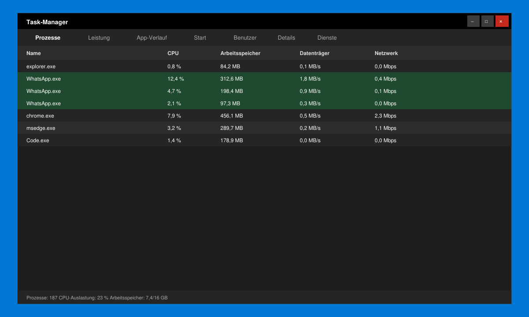Viewport: 529px width, 317px height.
Task: Click the 198,4 MB memory value
Action: pyautogui.click(x=231, y=91)
